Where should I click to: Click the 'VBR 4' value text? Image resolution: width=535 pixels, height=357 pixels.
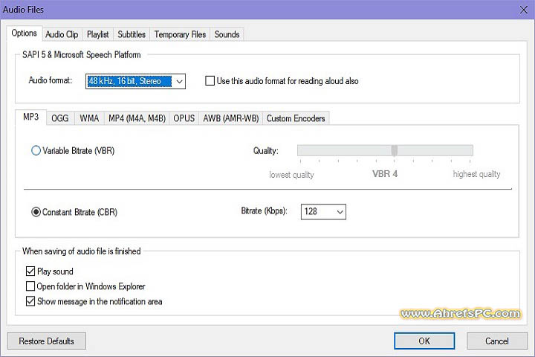(x=385, y=174)
